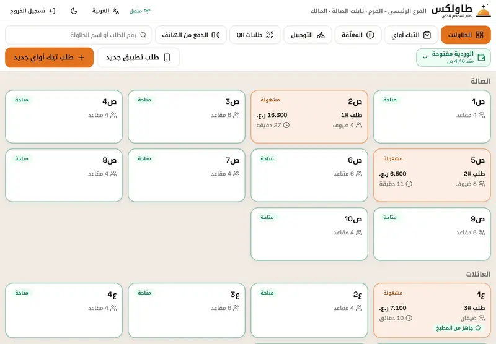Click طلب #2 order label
Image resolution: width=496 pixels, height=344 pixels.
click(x=474, y=174)
